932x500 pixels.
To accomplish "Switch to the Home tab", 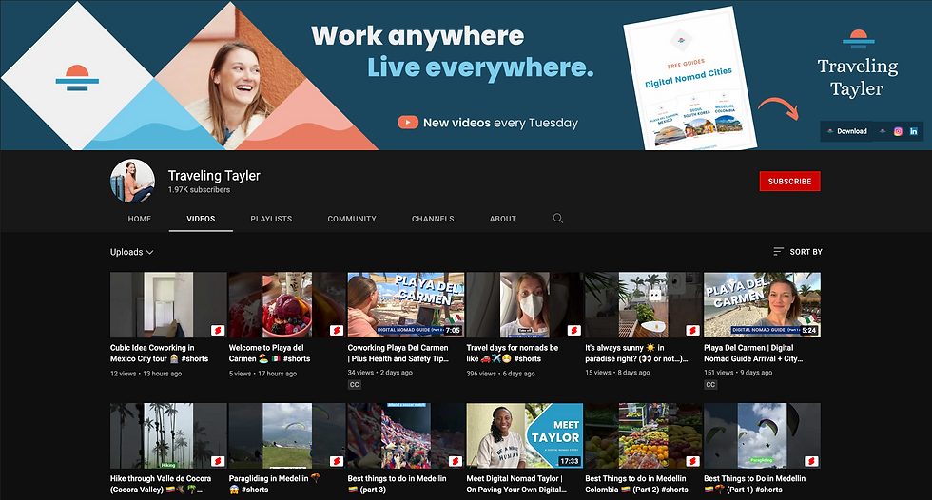I will click(140, 219).
